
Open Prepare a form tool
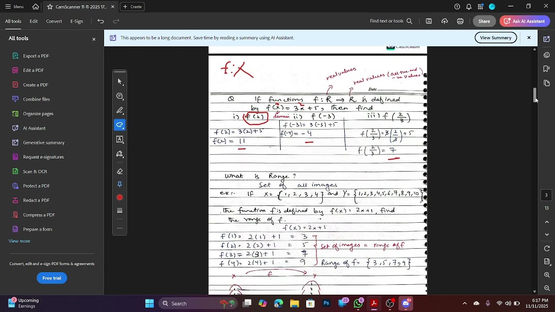pos(37,229)
